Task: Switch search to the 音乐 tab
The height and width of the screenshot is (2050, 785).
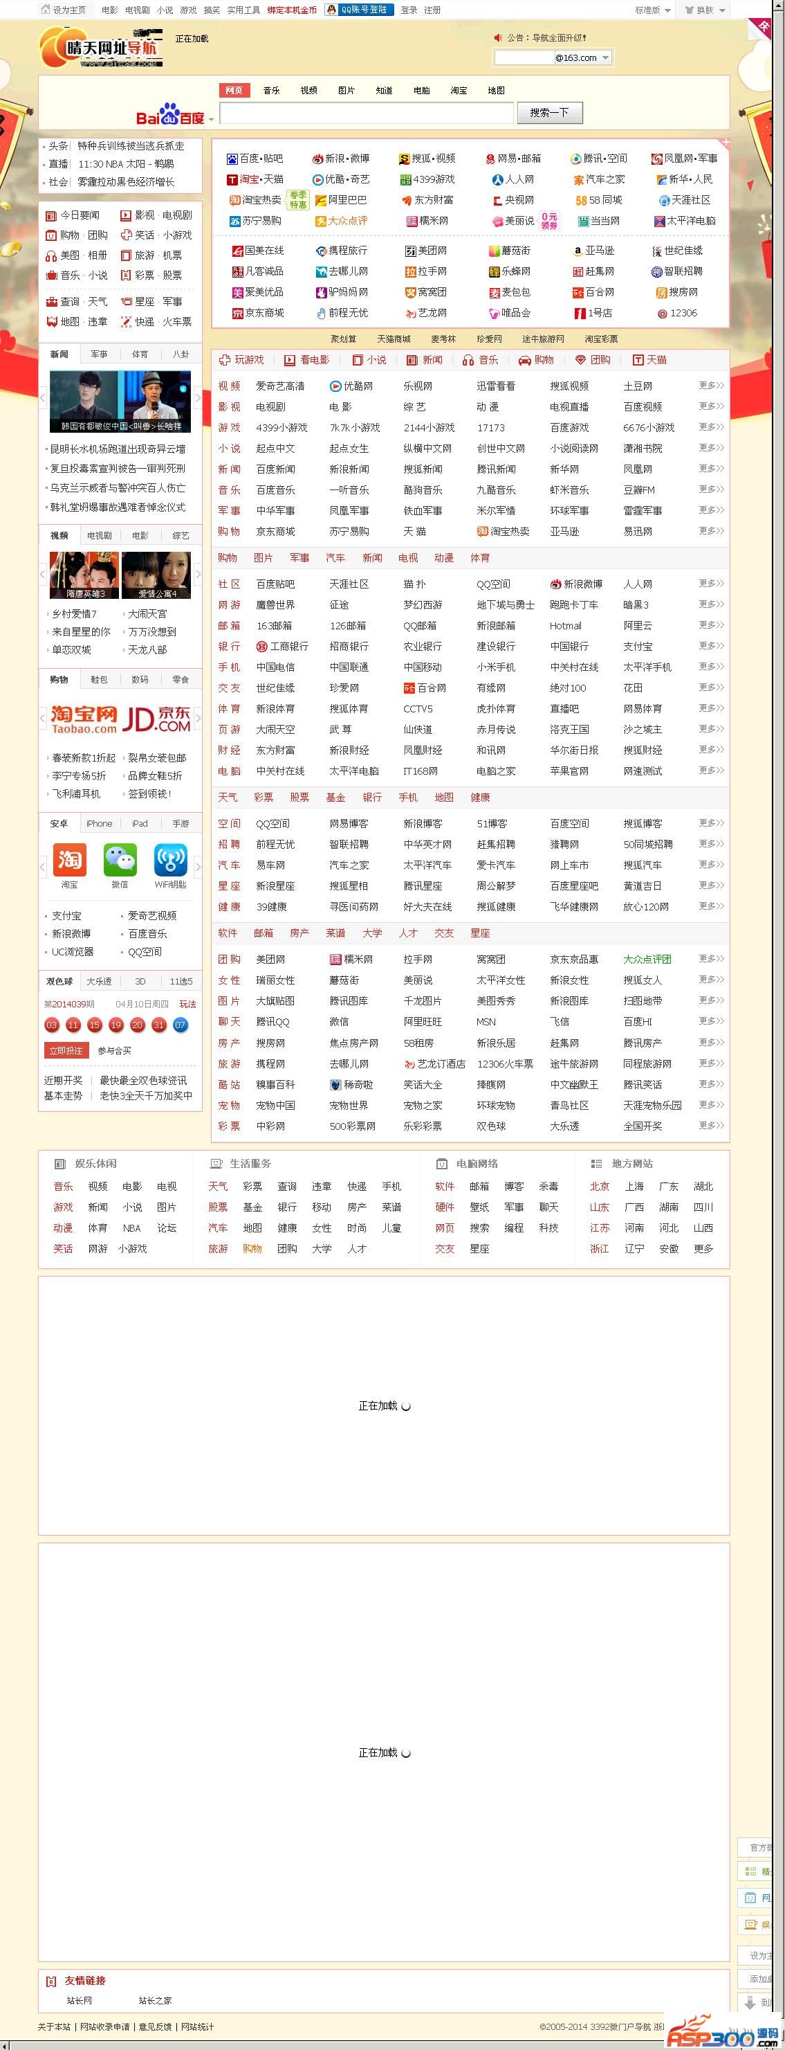Action: click(x=271, y=90)
